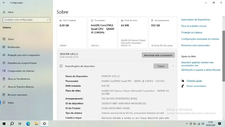The image size is (225, 127).
Task: Click the 8,00 GB RAM value
Action: coord(64,25)
